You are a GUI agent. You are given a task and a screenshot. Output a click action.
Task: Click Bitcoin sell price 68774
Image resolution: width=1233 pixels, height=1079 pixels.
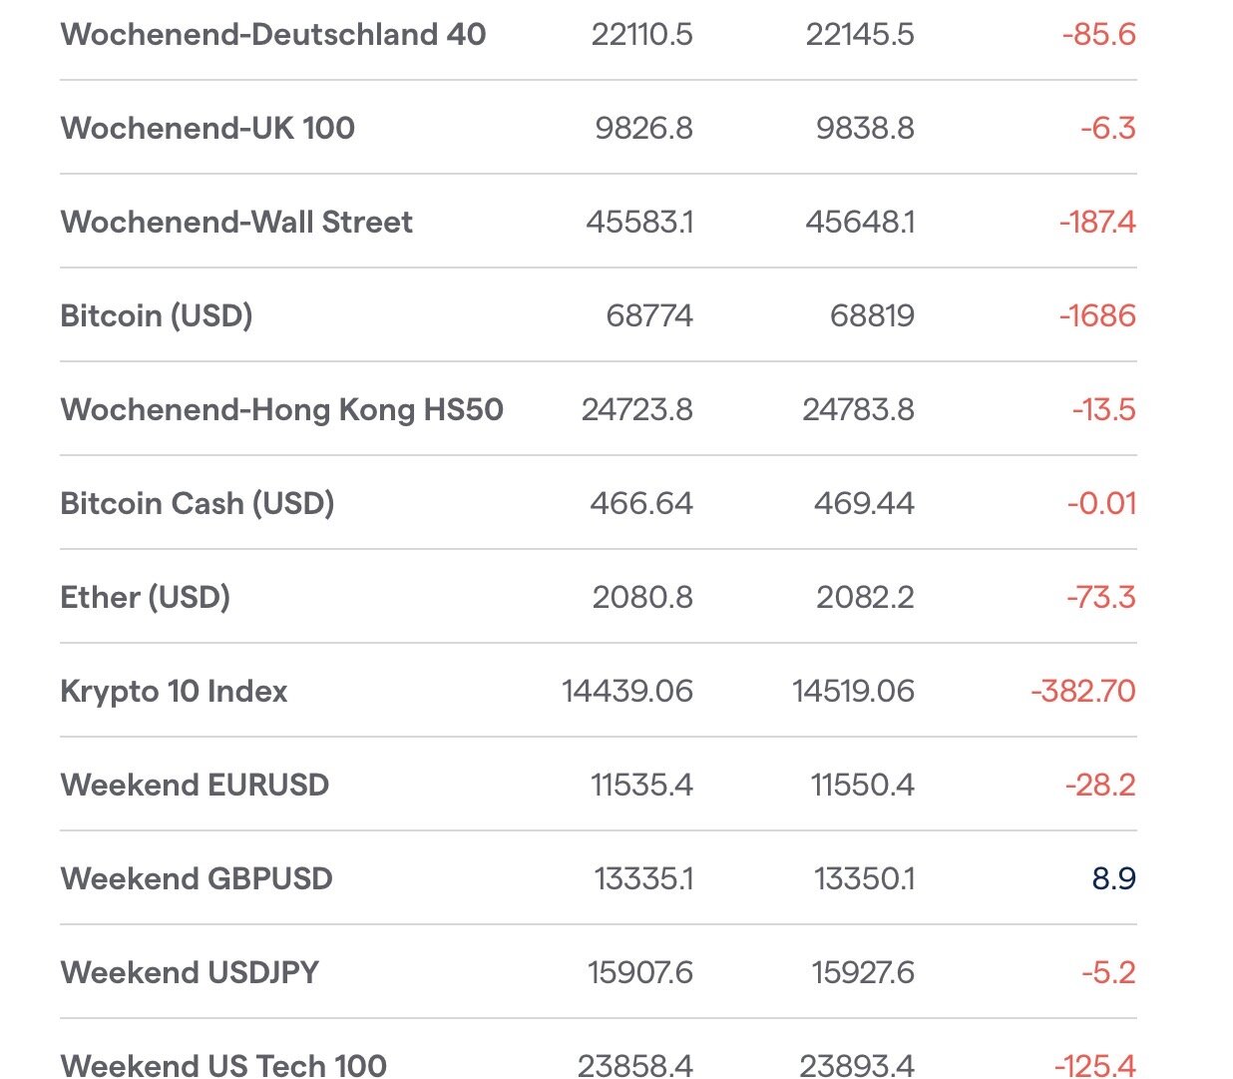pos(648,316)
